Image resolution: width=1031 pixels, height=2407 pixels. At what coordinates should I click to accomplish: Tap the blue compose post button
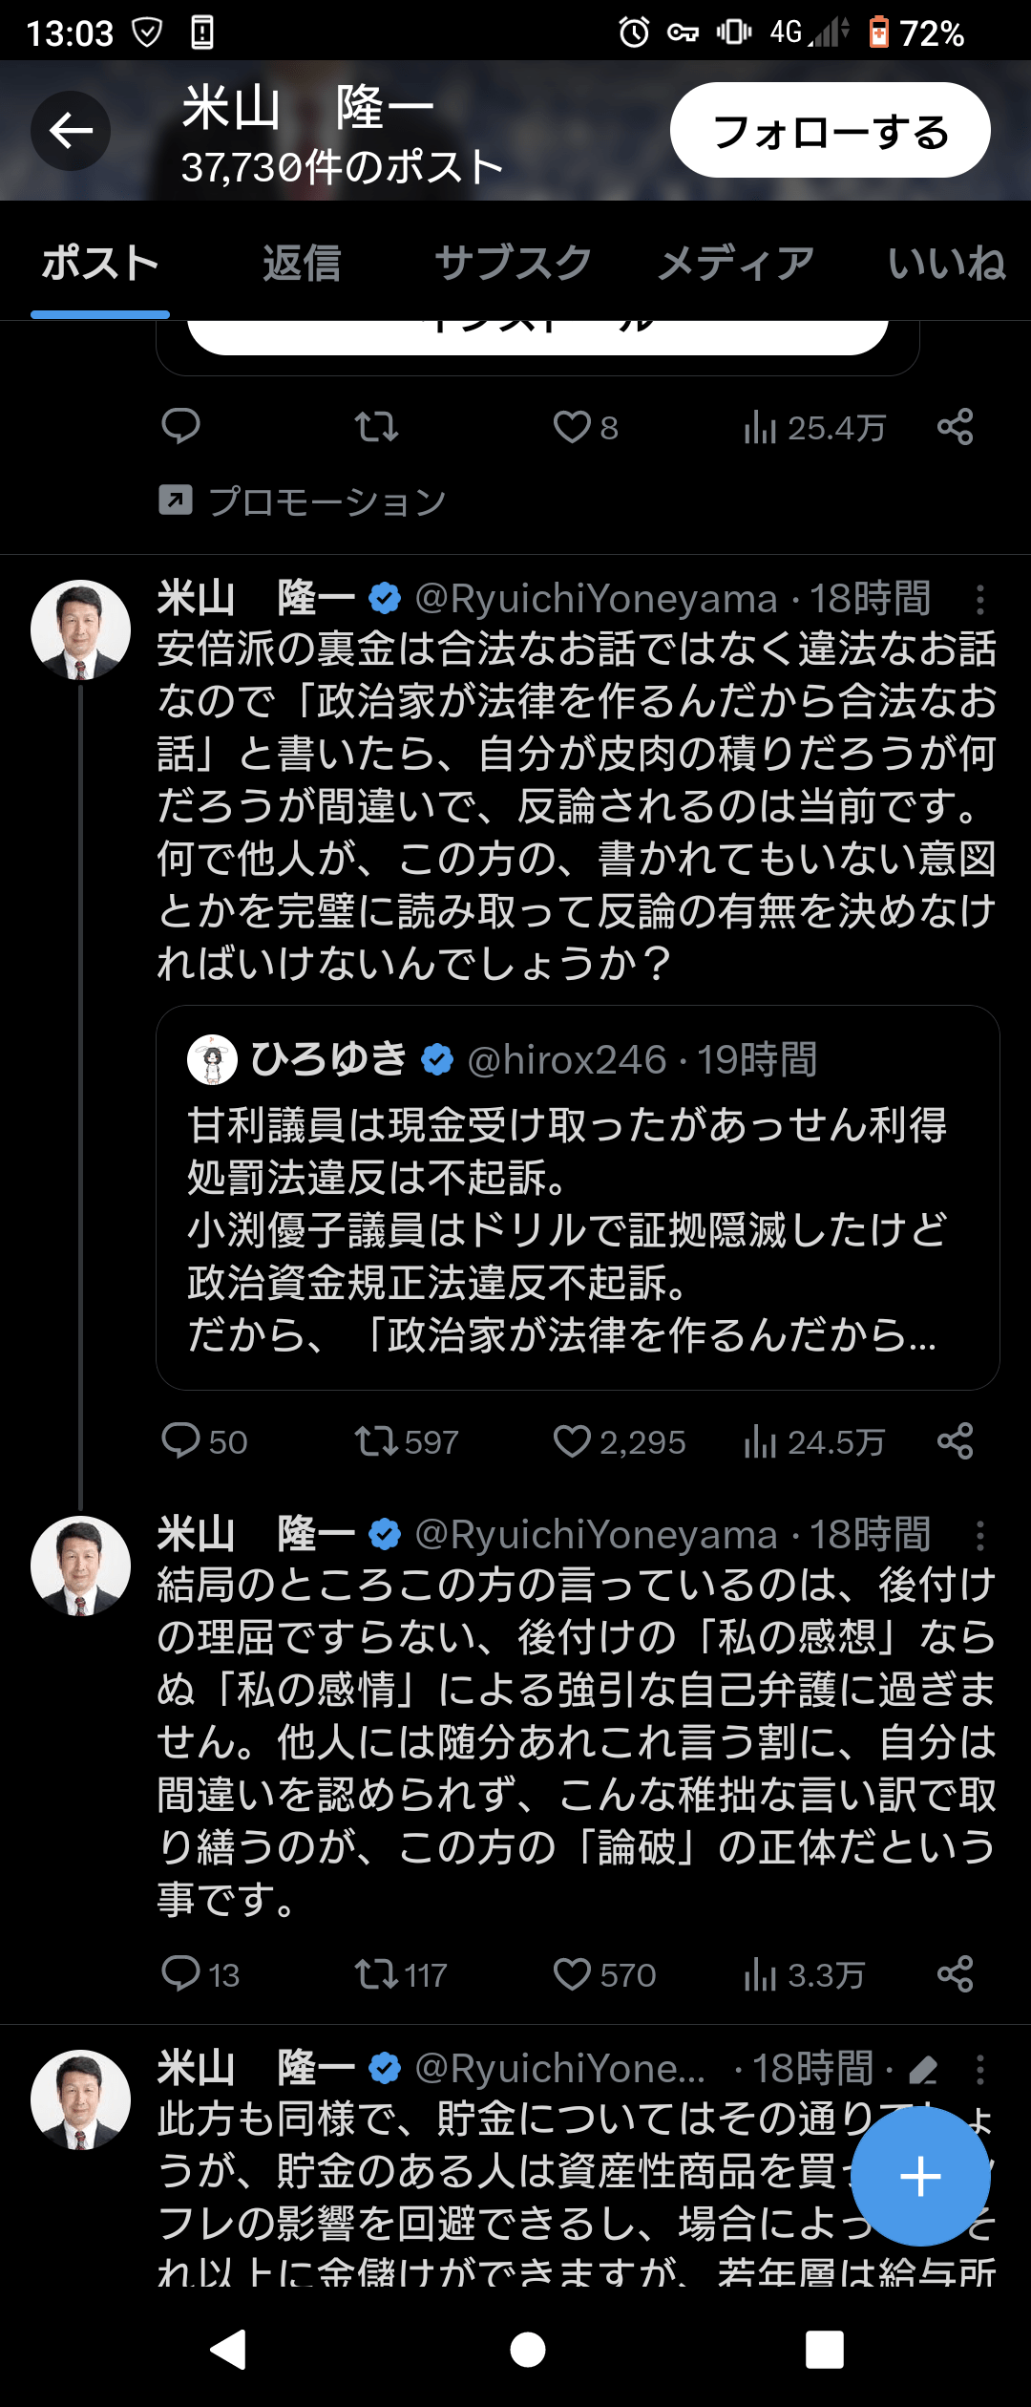point(920,2177)
